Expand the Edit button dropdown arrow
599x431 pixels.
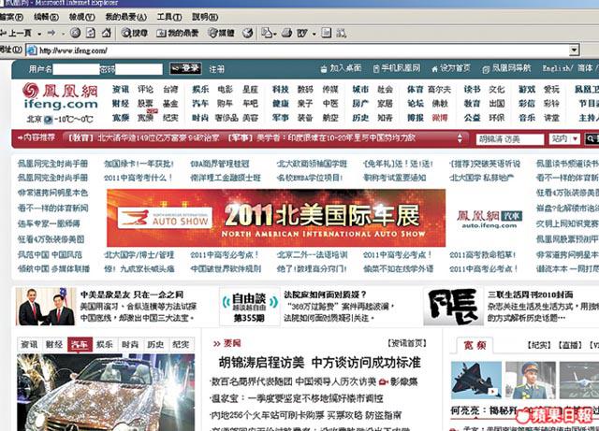tap(314, 34)
